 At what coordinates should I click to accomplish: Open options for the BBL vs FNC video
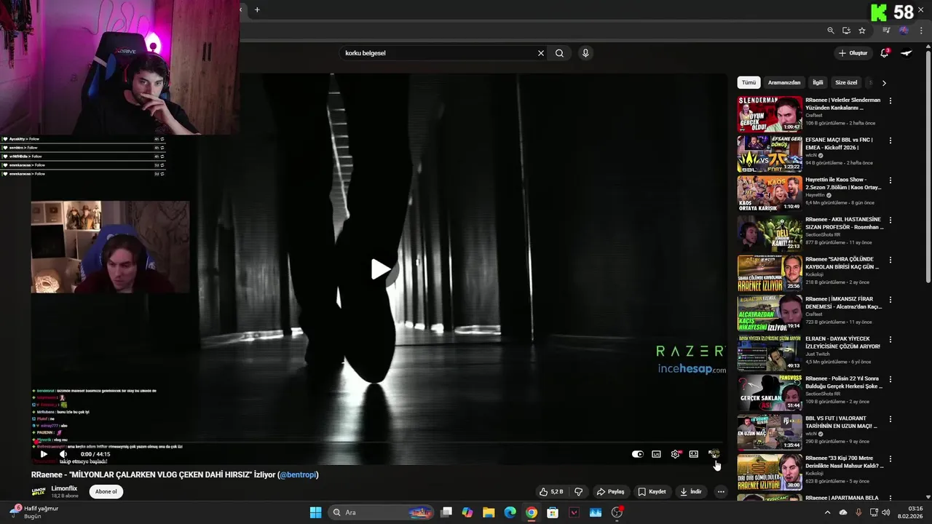point(890,140)
